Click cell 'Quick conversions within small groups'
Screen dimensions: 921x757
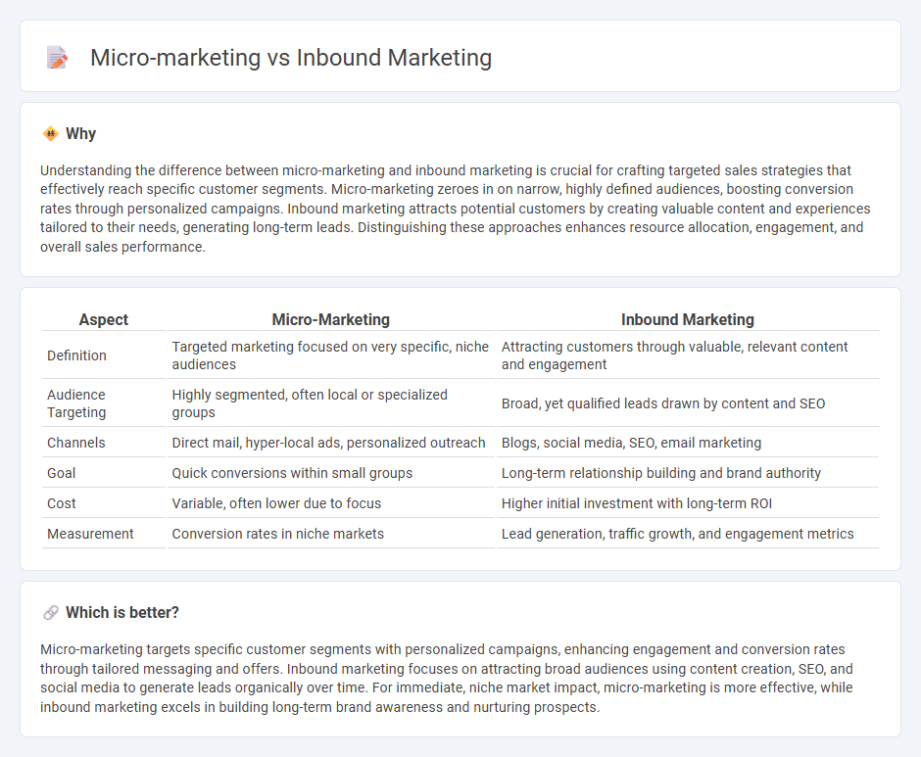(x=331, y=473)
